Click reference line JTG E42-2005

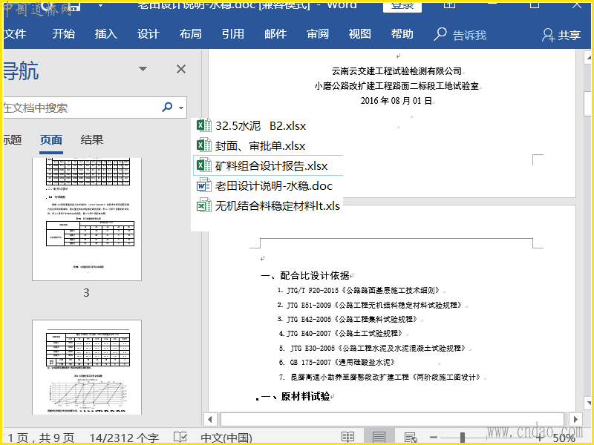(347, 320)
